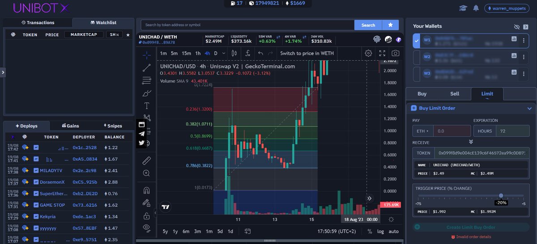
Task: Open the candlestick chart type selector
Action: coord(234,53)
